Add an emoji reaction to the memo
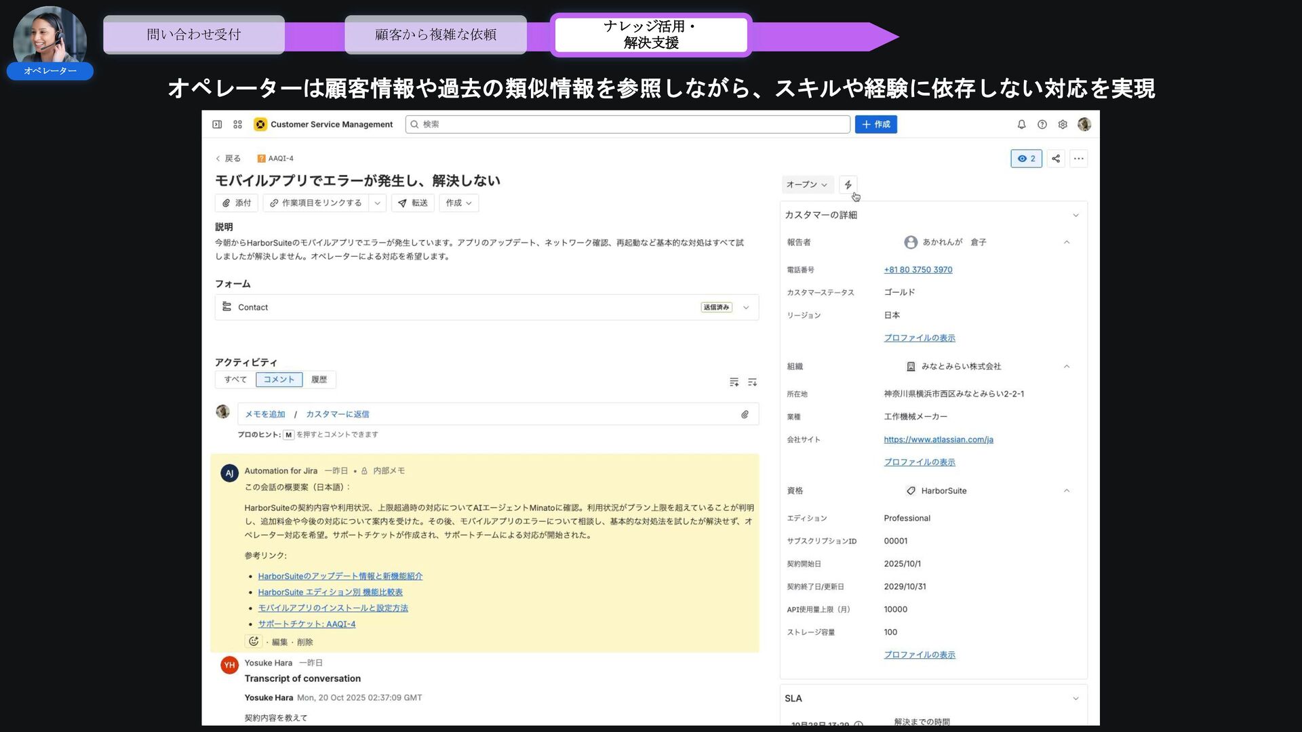The width and height of the screenshot is (1302, 732). pyautogui.click(x=254, y=641)
